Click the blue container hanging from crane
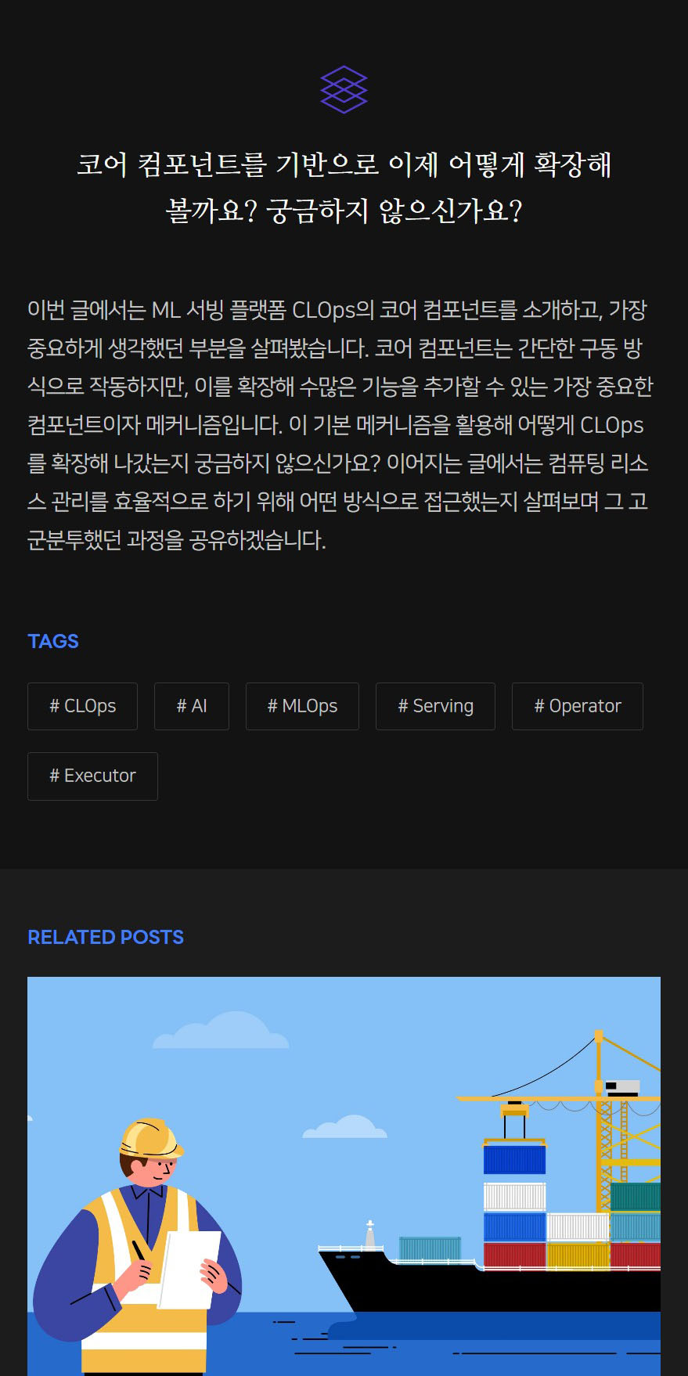The height and width of the screenshot is (1376, 688). tap(514, 1159)
